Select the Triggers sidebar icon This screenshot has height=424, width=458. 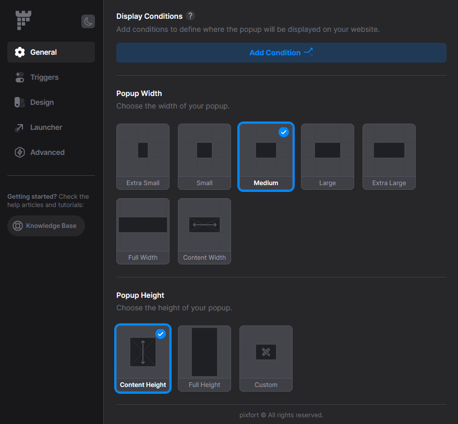(19, 77)
